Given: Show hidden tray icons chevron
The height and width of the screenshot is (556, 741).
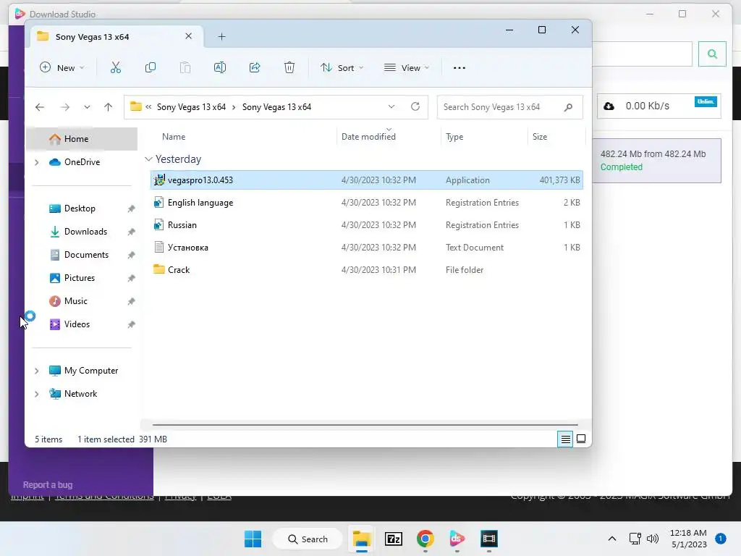Looking at the screenshot, I should pos(612,539).
